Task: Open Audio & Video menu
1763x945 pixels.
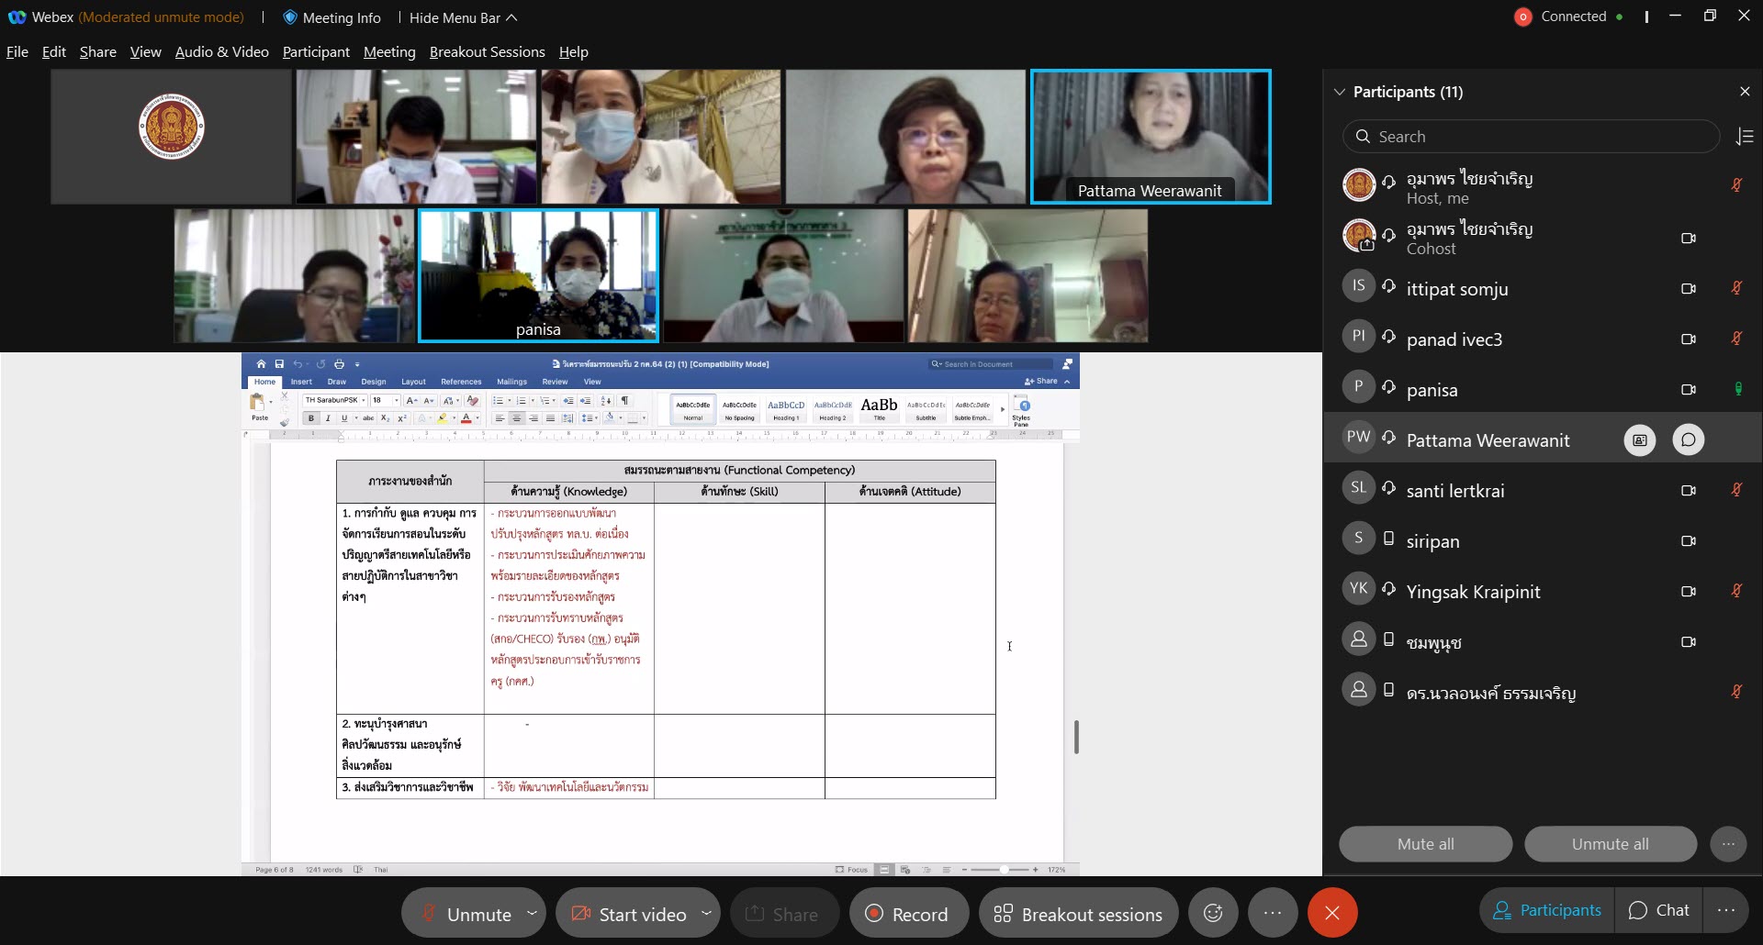Action: pos(221,52)
